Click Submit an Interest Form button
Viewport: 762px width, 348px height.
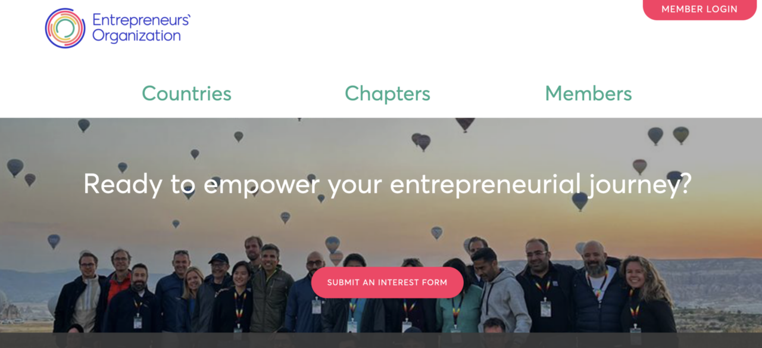387,282
